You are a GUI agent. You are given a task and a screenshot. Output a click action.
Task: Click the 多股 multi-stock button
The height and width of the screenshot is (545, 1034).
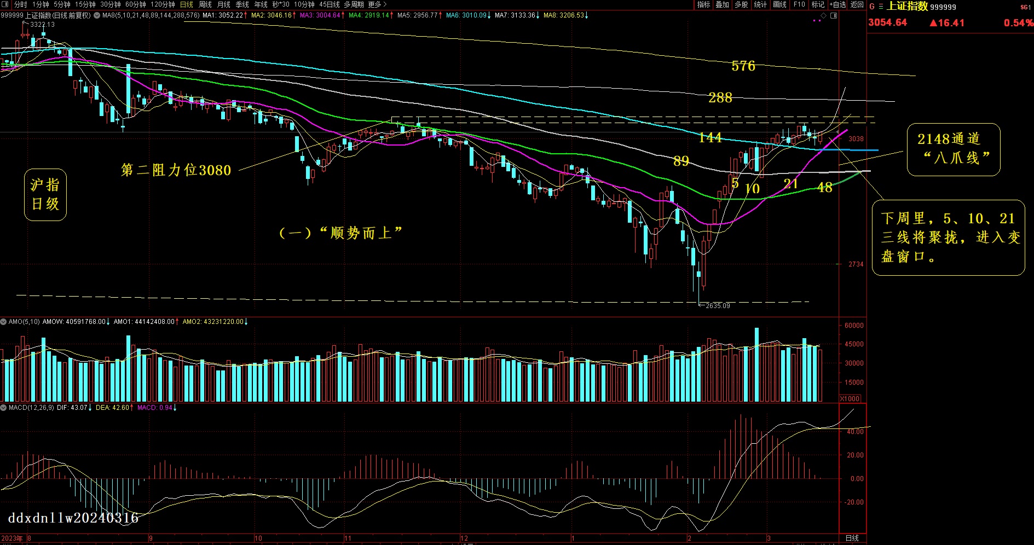click(x=741, y=4)
